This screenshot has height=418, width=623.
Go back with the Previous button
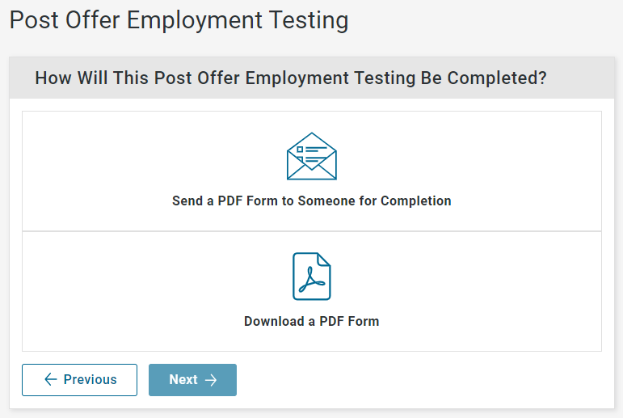tap(79, 380)
